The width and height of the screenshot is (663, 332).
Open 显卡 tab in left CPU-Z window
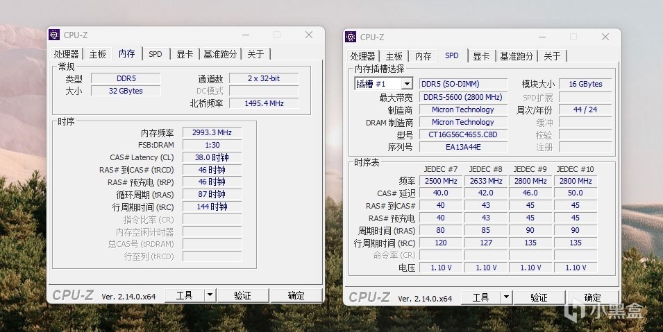click(x=185, y=54)
